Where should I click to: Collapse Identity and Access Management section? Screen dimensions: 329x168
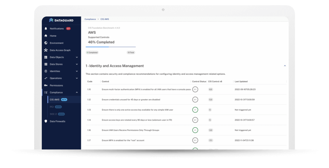pyautogui.click(x=285, y=66)
